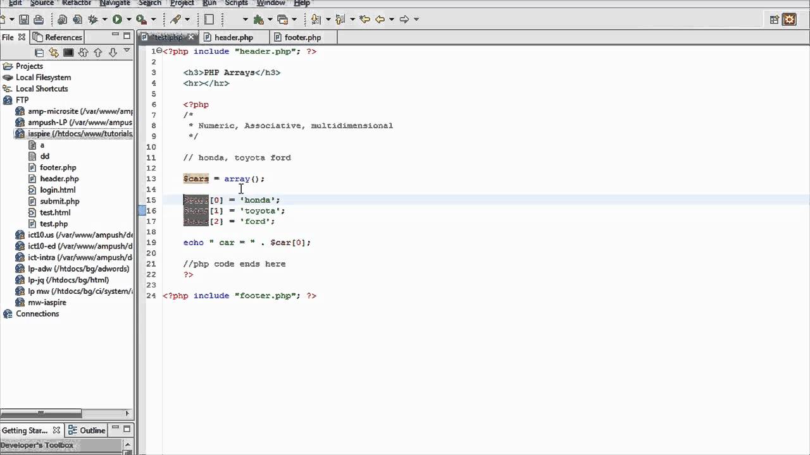
Task: Open the Debug dropdown arrow
Action: (104, 20)
